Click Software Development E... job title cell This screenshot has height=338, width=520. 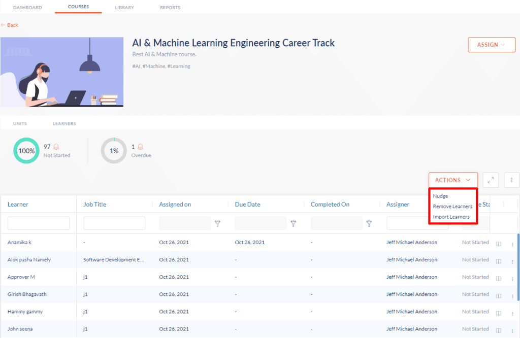[x=113, y=259]
